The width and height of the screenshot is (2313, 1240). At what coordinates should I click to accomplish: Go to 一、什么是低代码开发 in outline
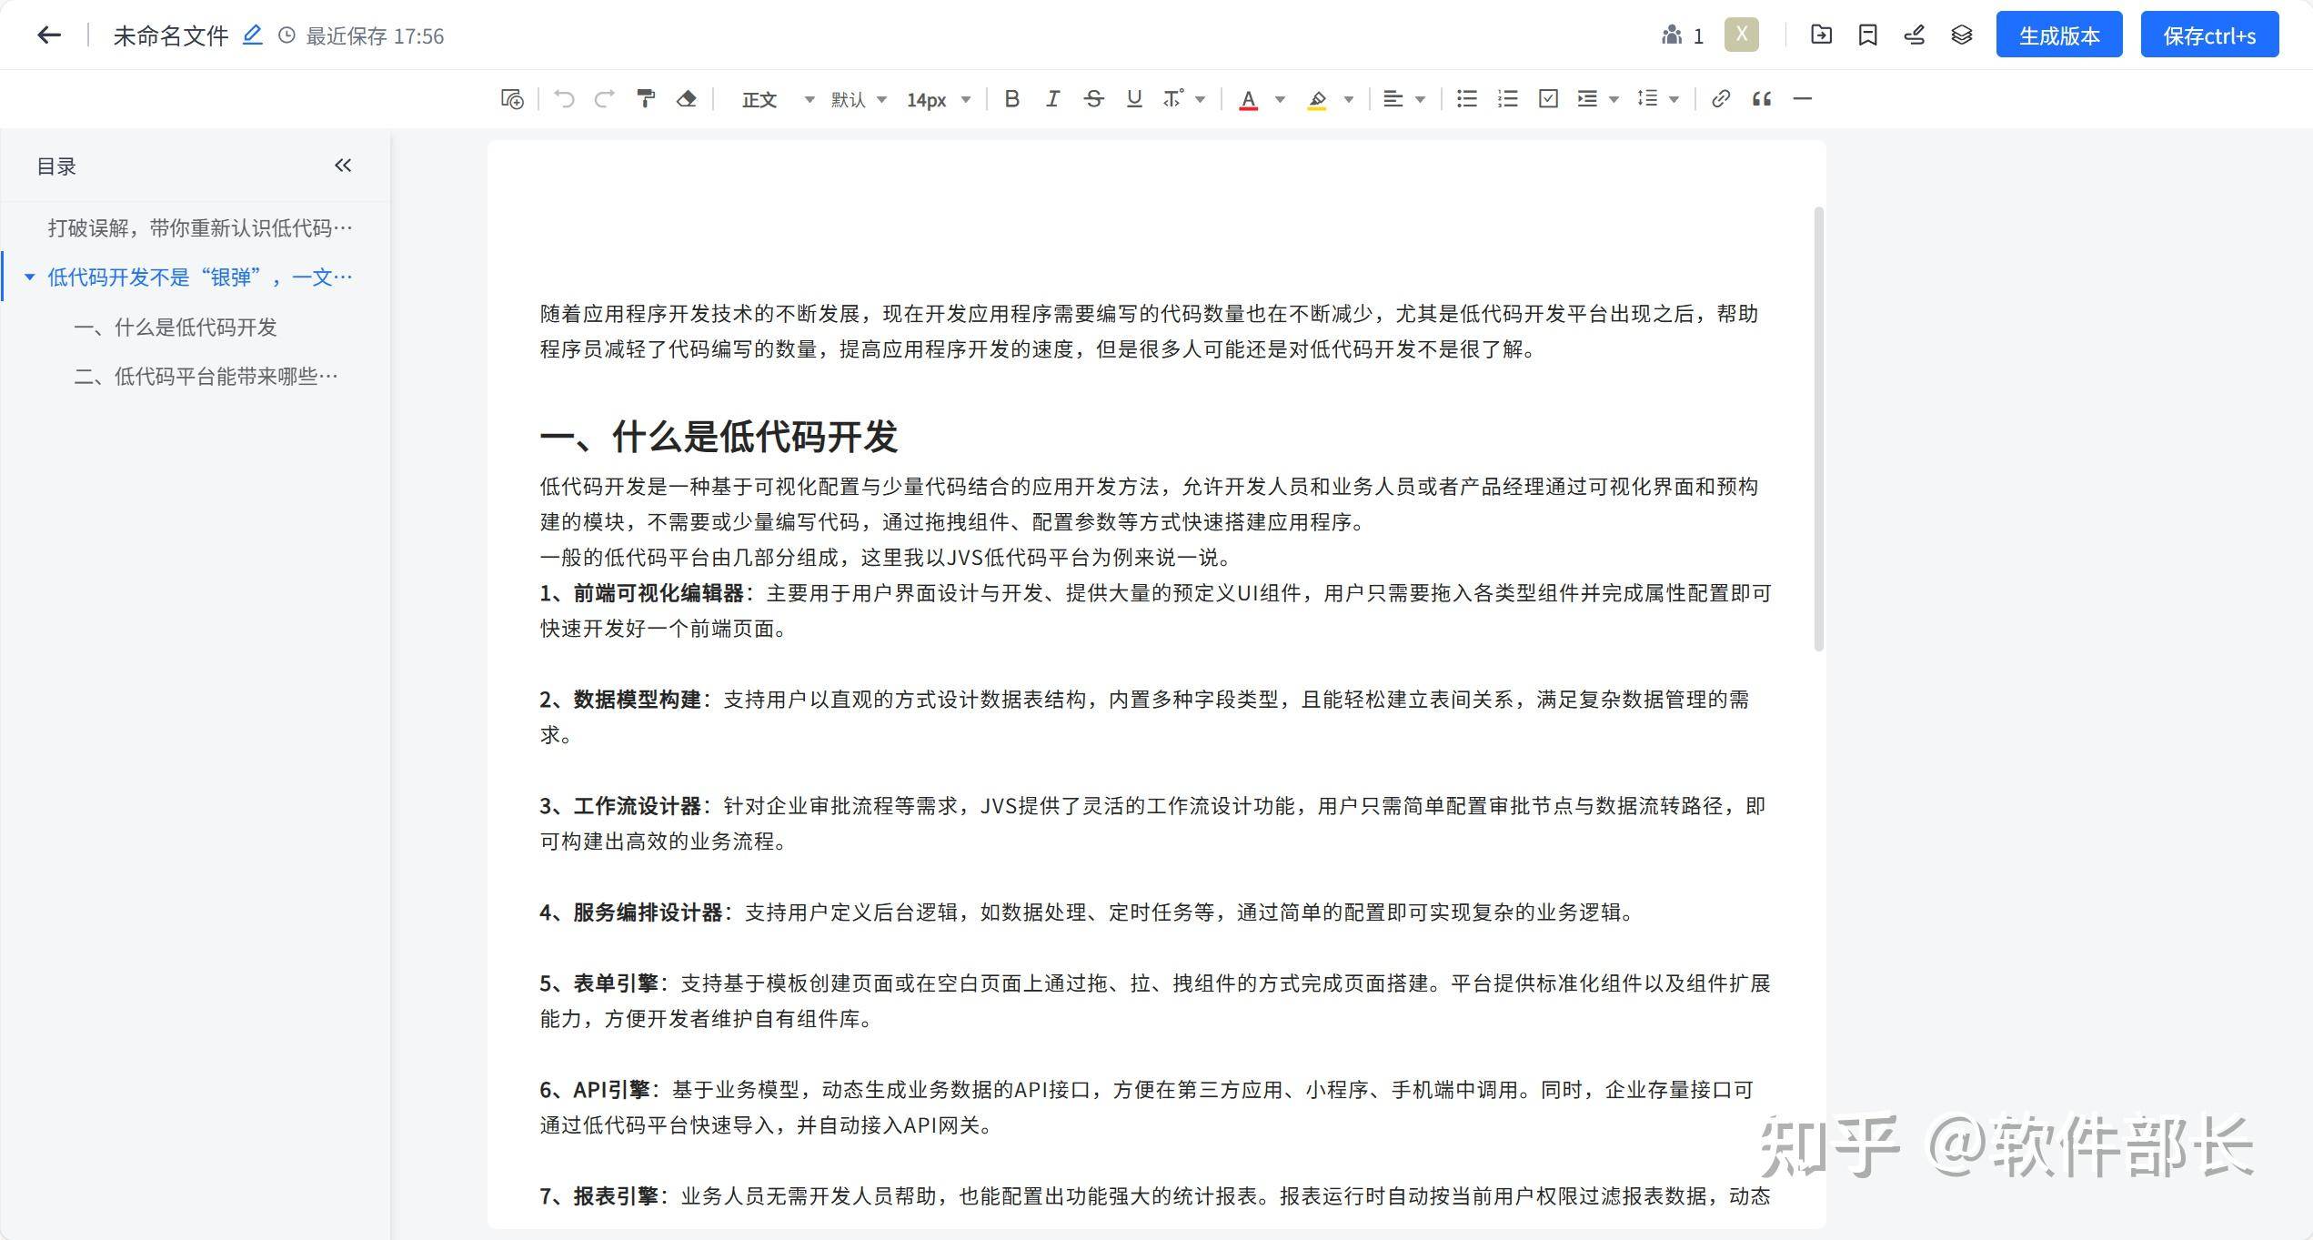coord(176,327)
